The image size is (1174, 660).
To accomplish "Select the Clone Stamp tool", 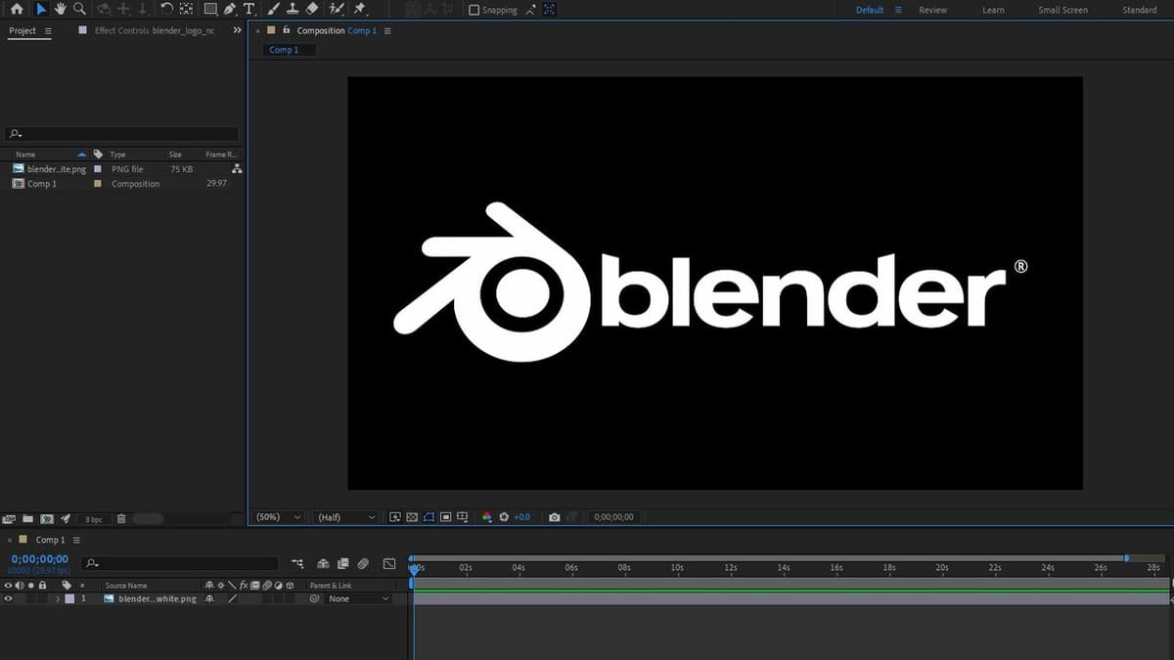I will [293, 9].
